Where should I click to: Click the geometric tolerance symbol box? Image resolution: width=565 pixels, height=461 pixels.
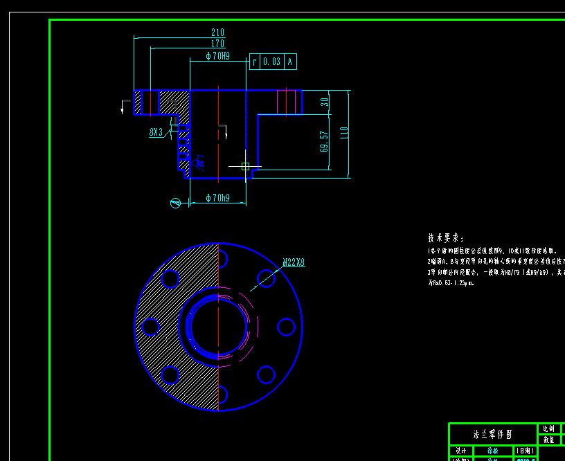point(254,62)
